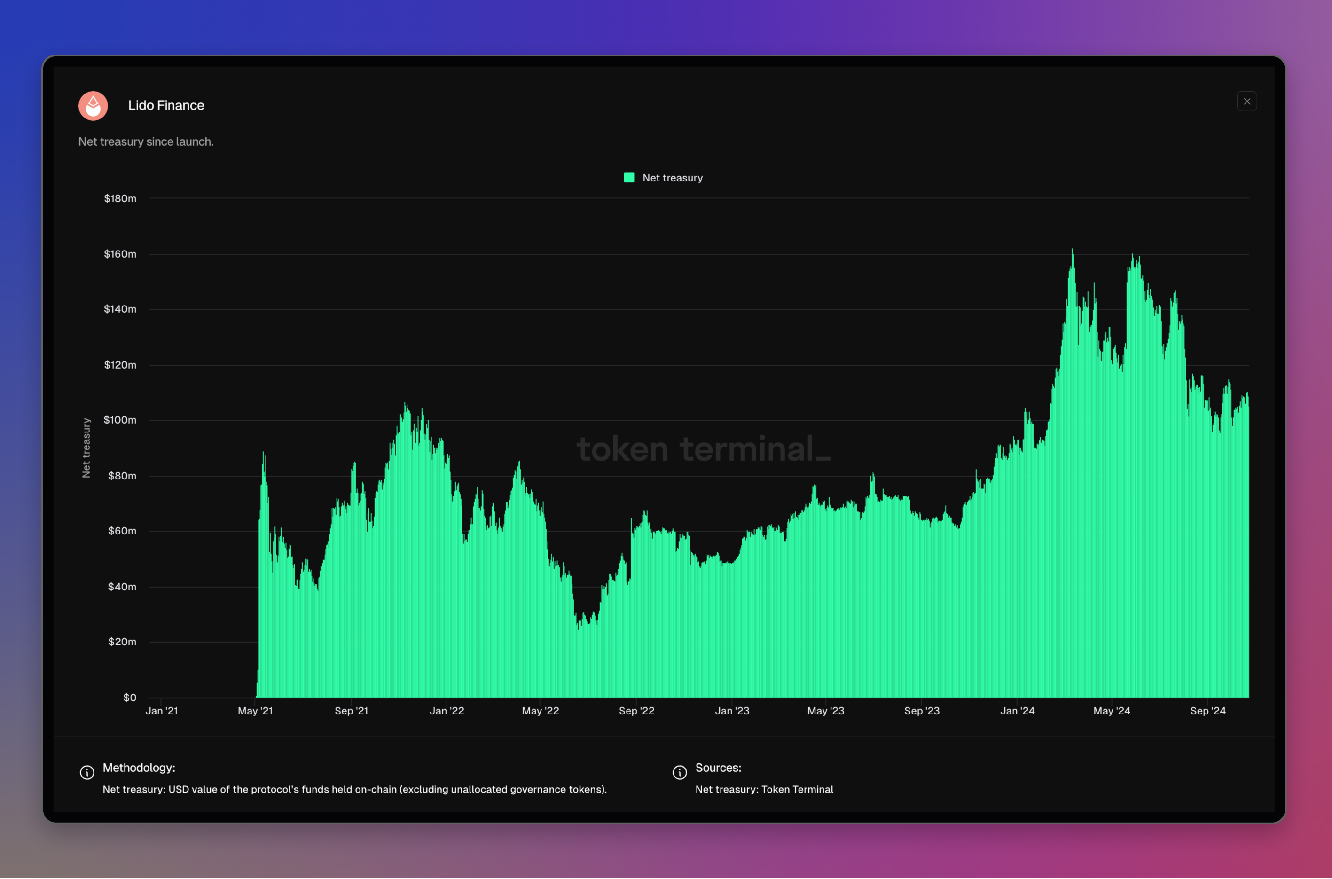Click the Jan '22 x-axis label

447,711
